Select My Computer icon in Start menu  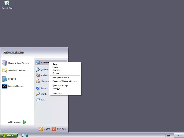[x=38, y=62]
